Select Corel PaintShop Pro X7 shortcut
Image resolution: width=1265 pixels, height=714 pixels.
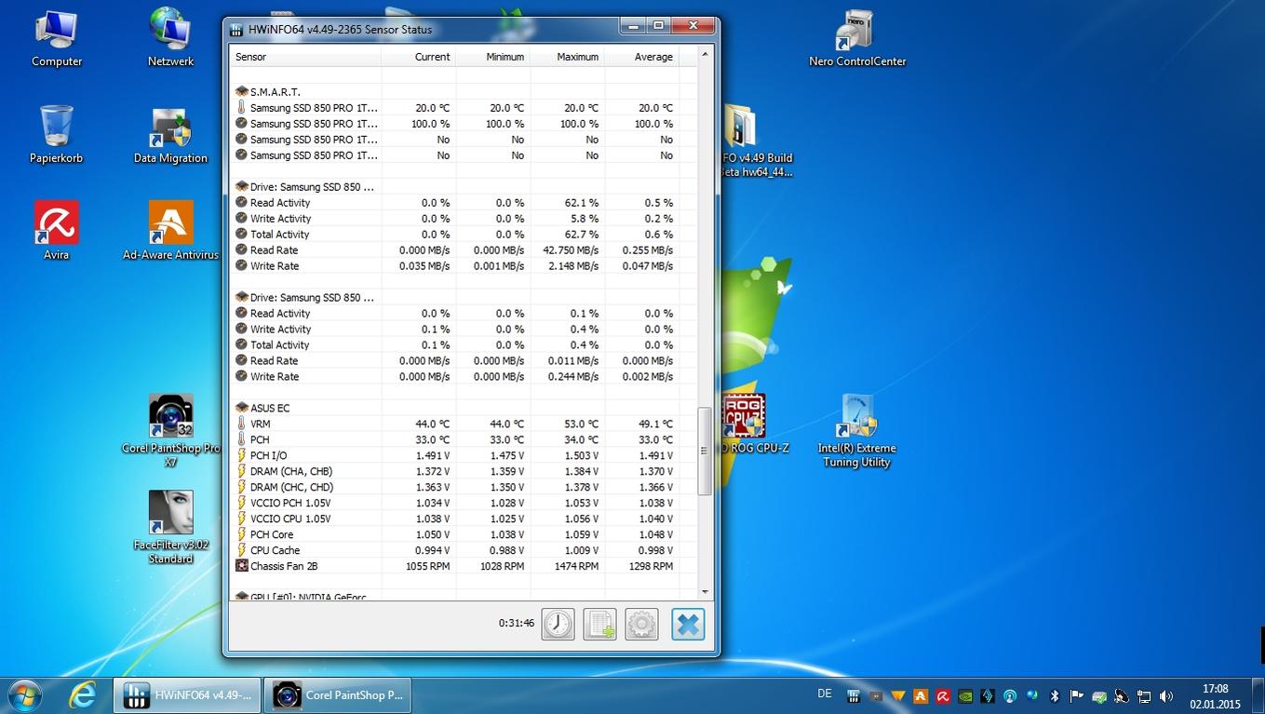tap(171, 430)
